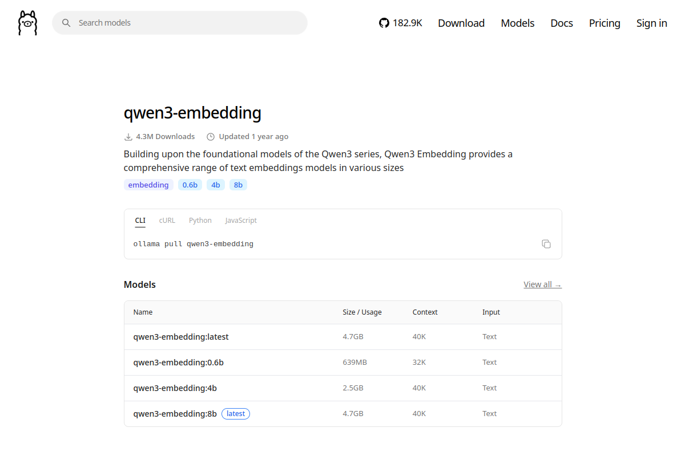Open qwen3-embedding:latest model
685x456 pixels.
(x=181, y=337)
